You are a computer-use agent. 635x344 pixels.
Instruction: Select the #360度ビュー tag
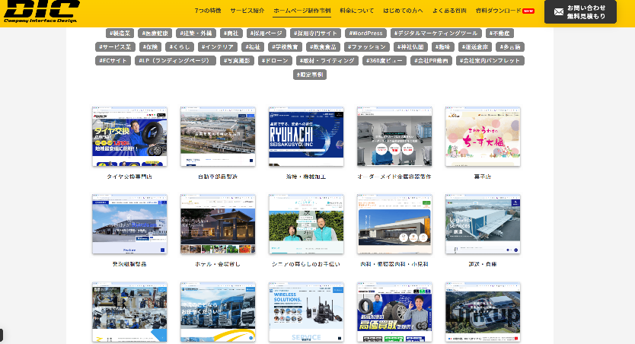pyautogui.click(x=385, y=61)
